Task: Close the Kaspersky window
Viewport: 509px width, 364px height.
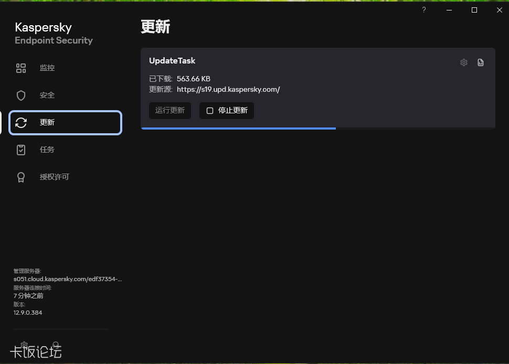Action: tap(500, 10)
